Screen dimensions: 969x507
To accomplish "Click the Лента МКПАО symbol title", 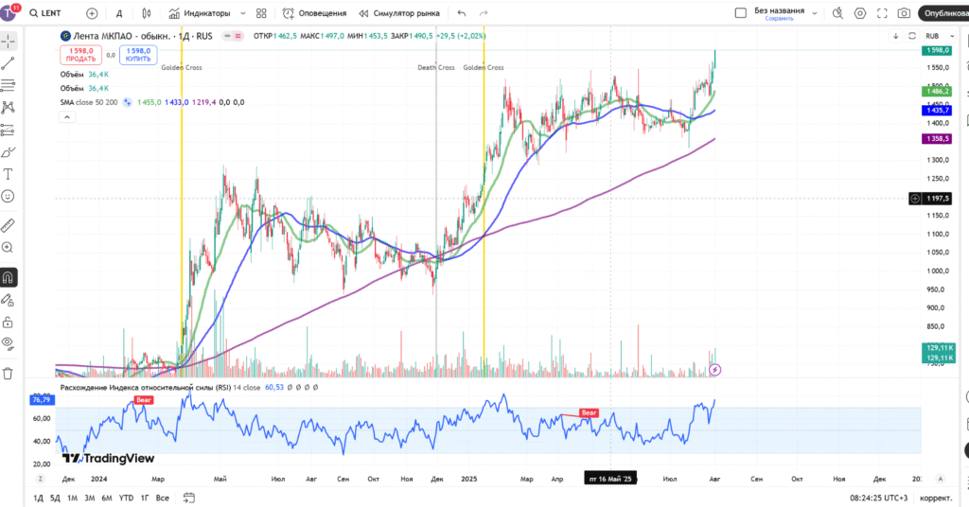I will coord(143,36).
